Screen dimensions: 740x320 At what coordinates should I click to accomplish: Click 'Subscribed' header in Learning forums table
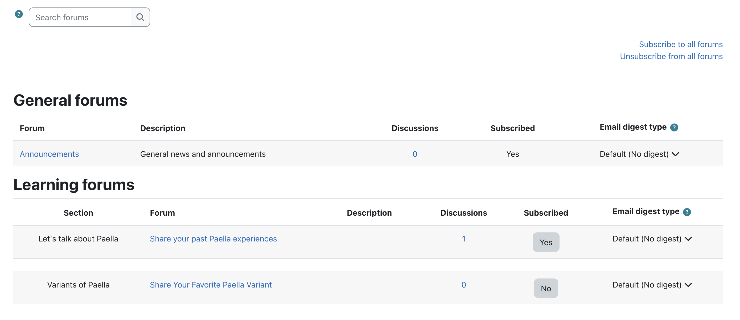click(546, 213)
